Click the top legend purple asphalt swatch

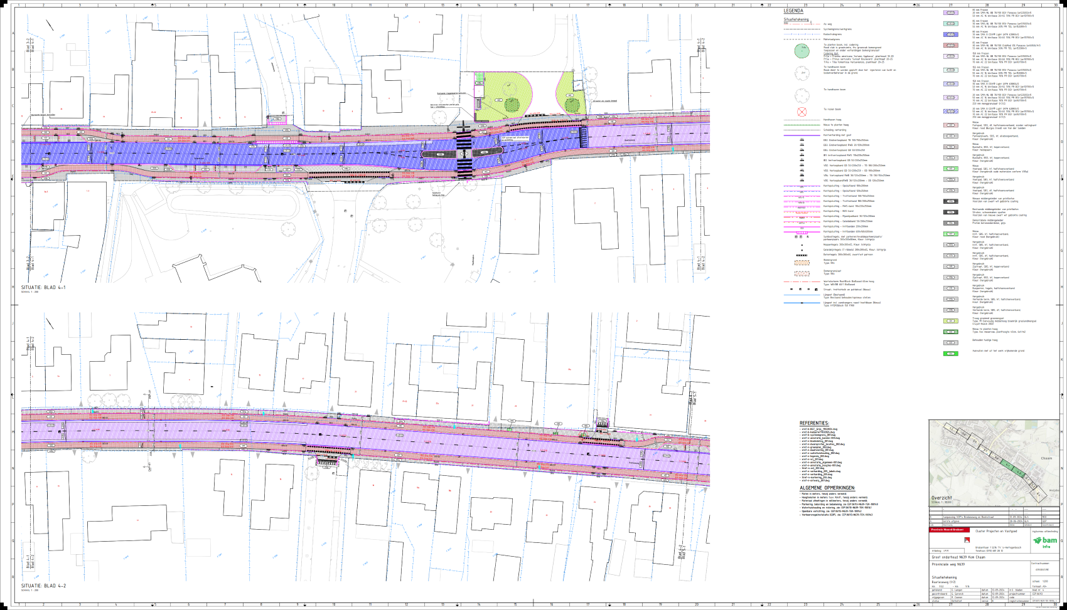[x=951, y=13]
